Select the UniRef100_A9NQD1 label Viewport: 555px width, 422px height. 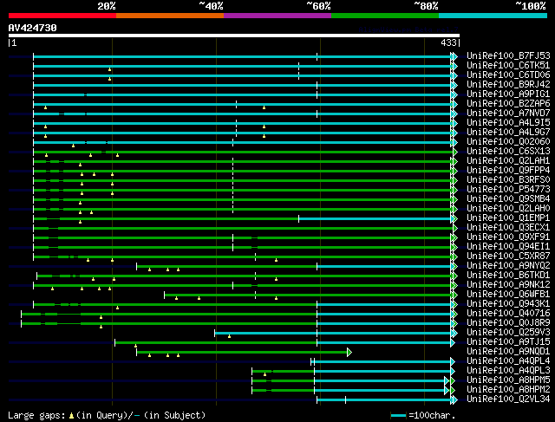pyautogui.click(x=508, y=352)
